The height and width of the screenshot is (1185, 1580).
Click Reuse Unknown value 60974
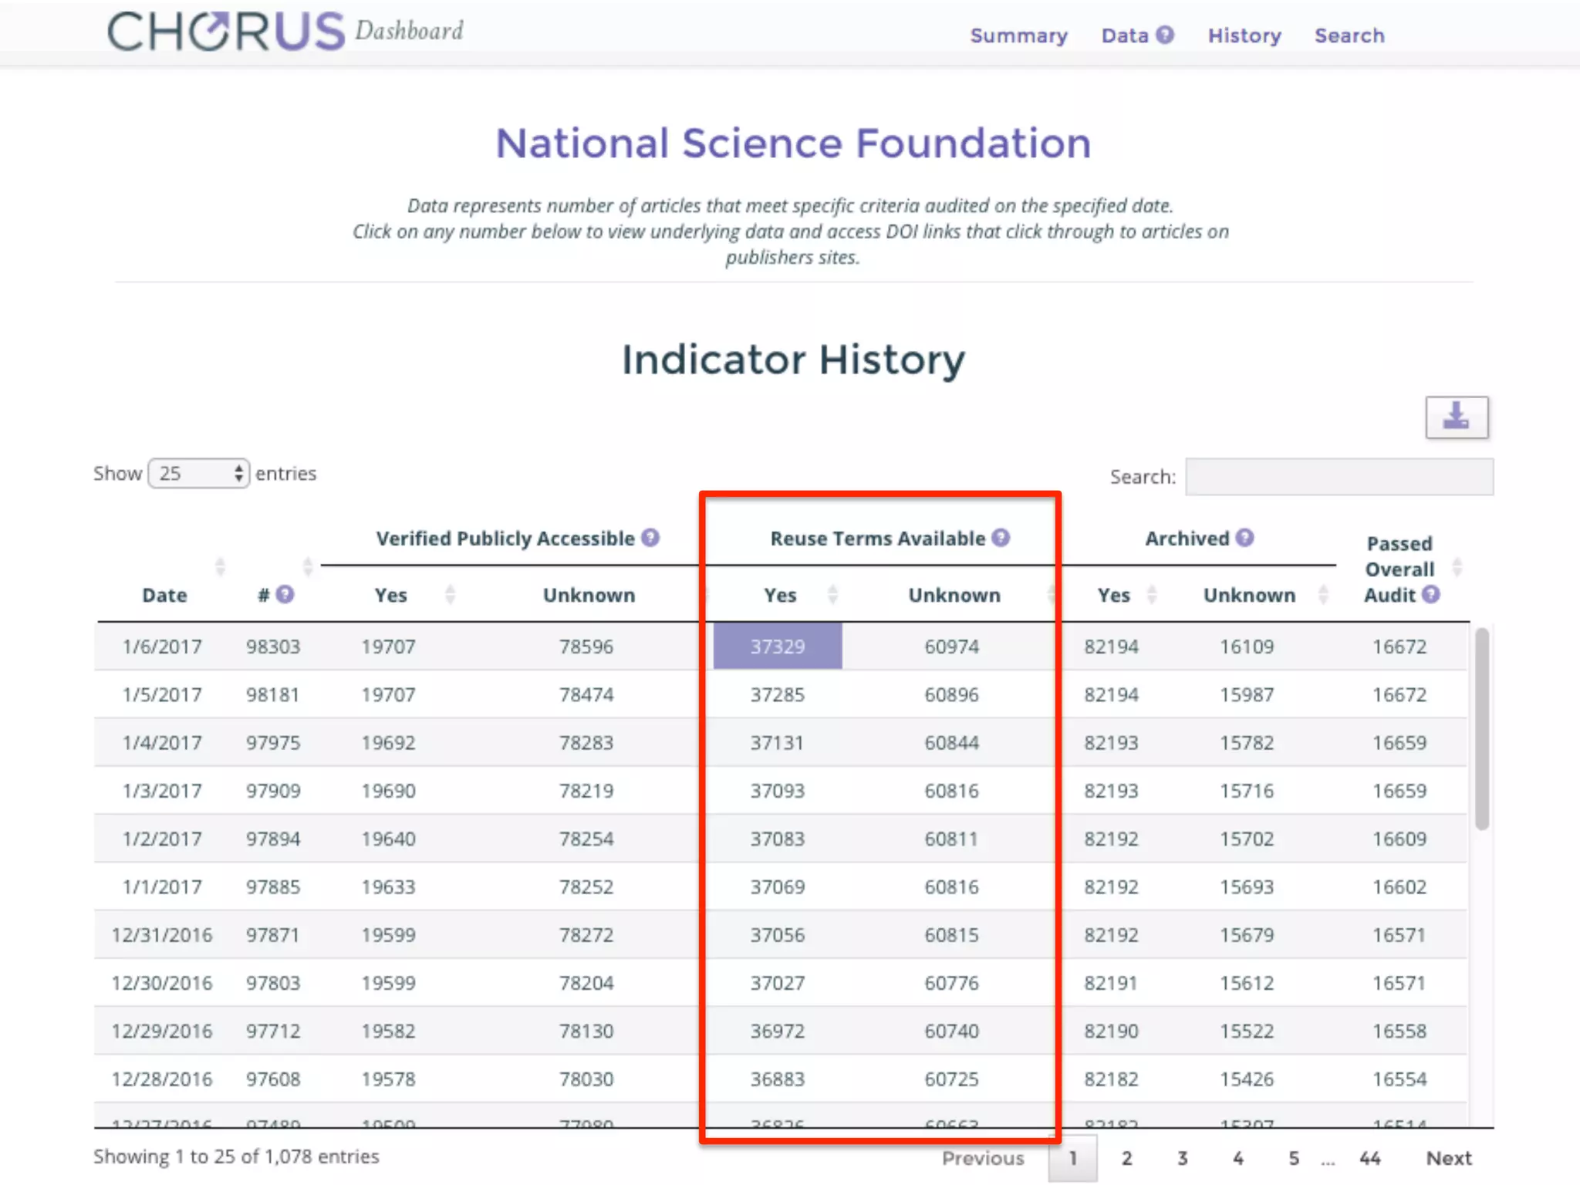[952, 647]
